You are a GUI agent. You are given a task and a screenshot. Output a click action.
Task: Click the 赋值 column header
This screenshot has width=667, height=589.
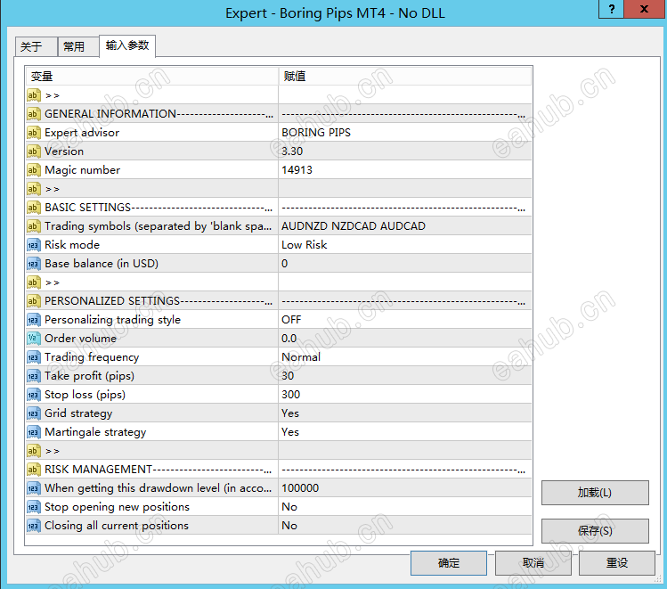(x=405, y=77)
